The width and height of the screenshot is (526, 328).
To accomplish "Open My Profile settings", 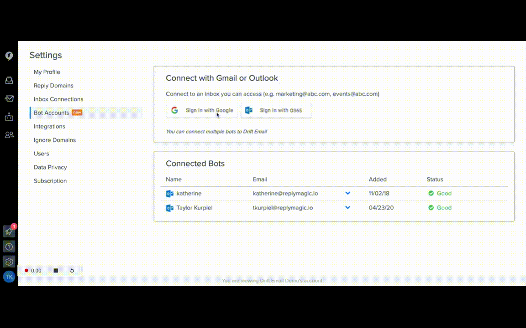I will [x=47, y=72].
